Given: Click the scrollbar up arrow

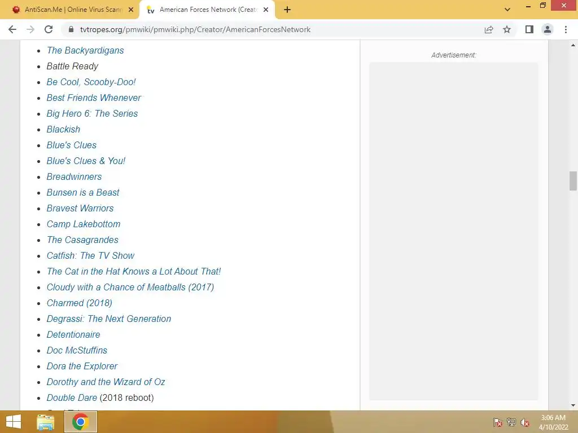Looking at the screenshot, I should click(x=573, y=45).
